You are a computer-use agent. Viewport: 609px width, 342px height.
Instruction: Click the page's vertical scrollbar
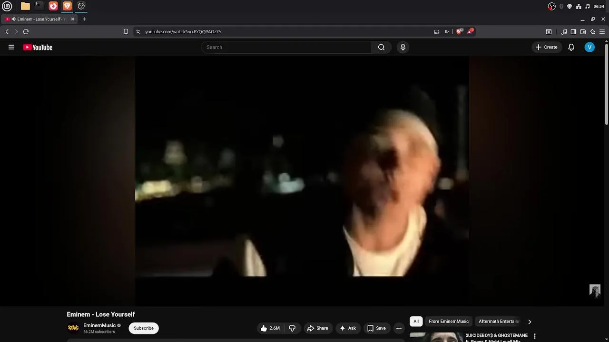[x=607, y=84]
